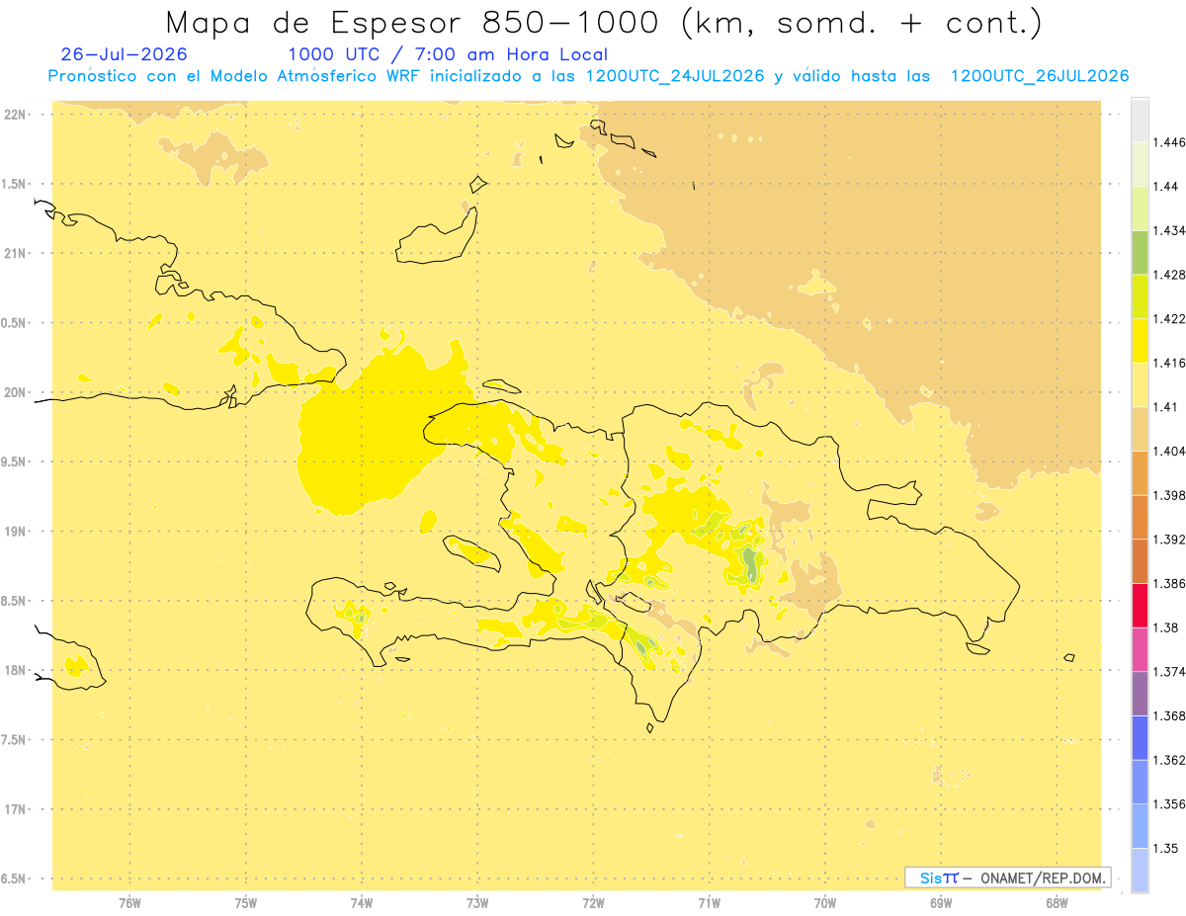Click the longitude label 75W
Viewport: 1186px width, 916px height.
pos(246,903)
